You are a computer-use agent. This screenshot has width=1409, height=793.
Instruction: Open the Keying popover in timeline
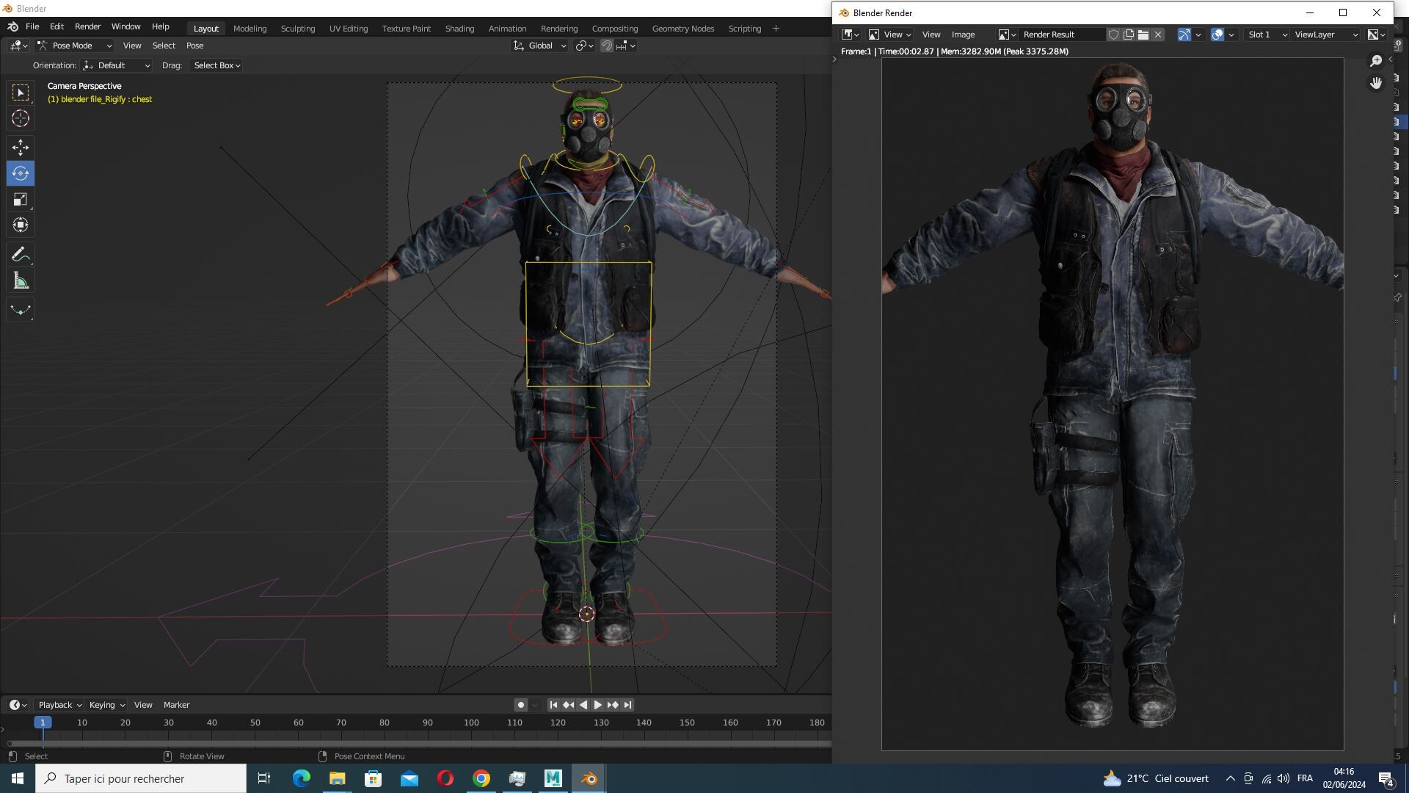pyautogui.click(x=106, y=705)
